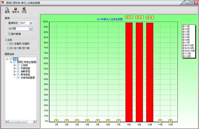Click the 2017年单元入住率走势图 chart title
Image resolution: width=199 pixels, height=129 pixels.
[x=110, y=19]
